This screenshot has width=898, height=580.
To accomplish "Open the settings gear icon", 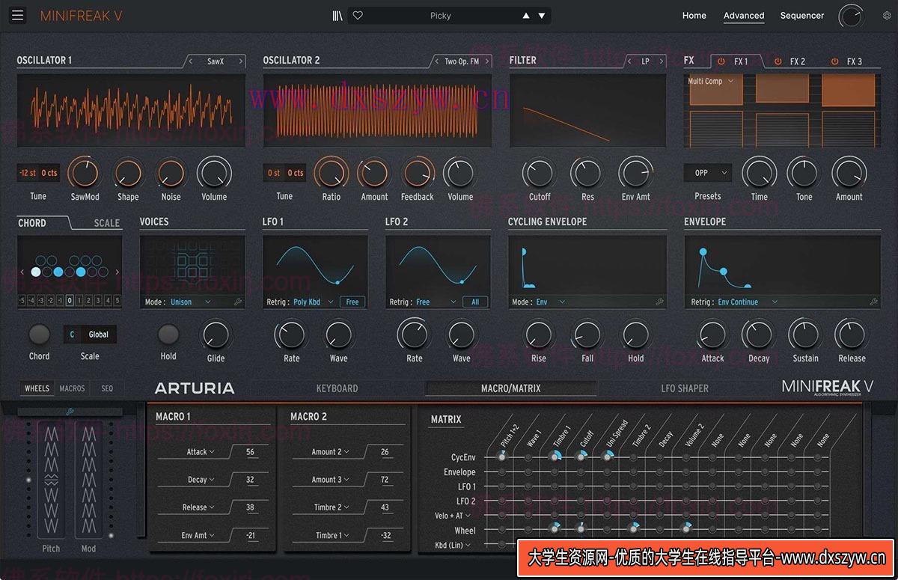I will coord(887,16).
